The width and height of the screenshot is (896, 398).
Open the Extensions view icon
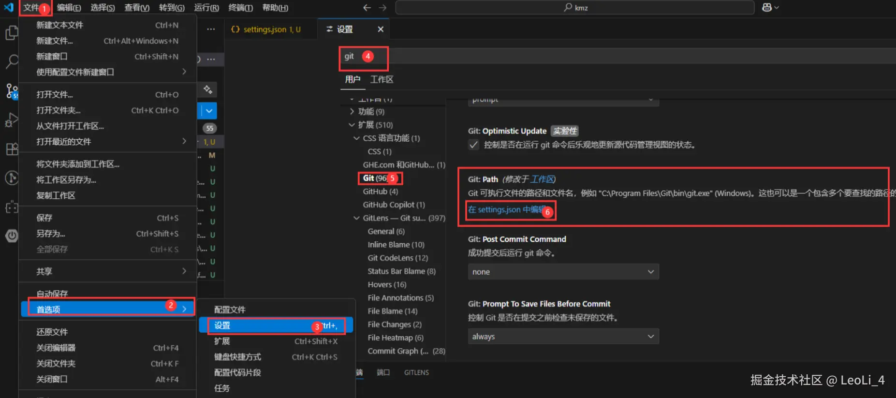(12, 149)
